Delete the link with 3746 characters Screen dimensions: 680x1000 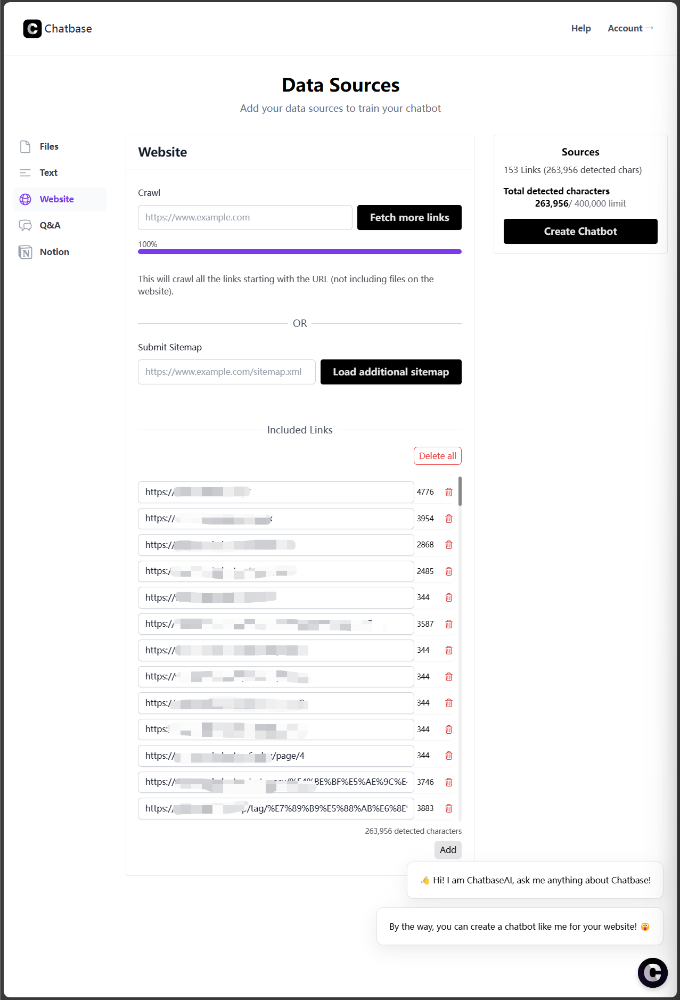coord(449,782)
